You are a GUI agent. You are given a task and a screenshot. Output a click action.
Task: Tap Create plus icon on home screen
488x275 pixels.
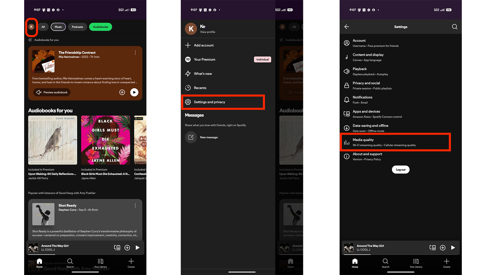coord(131,263)
